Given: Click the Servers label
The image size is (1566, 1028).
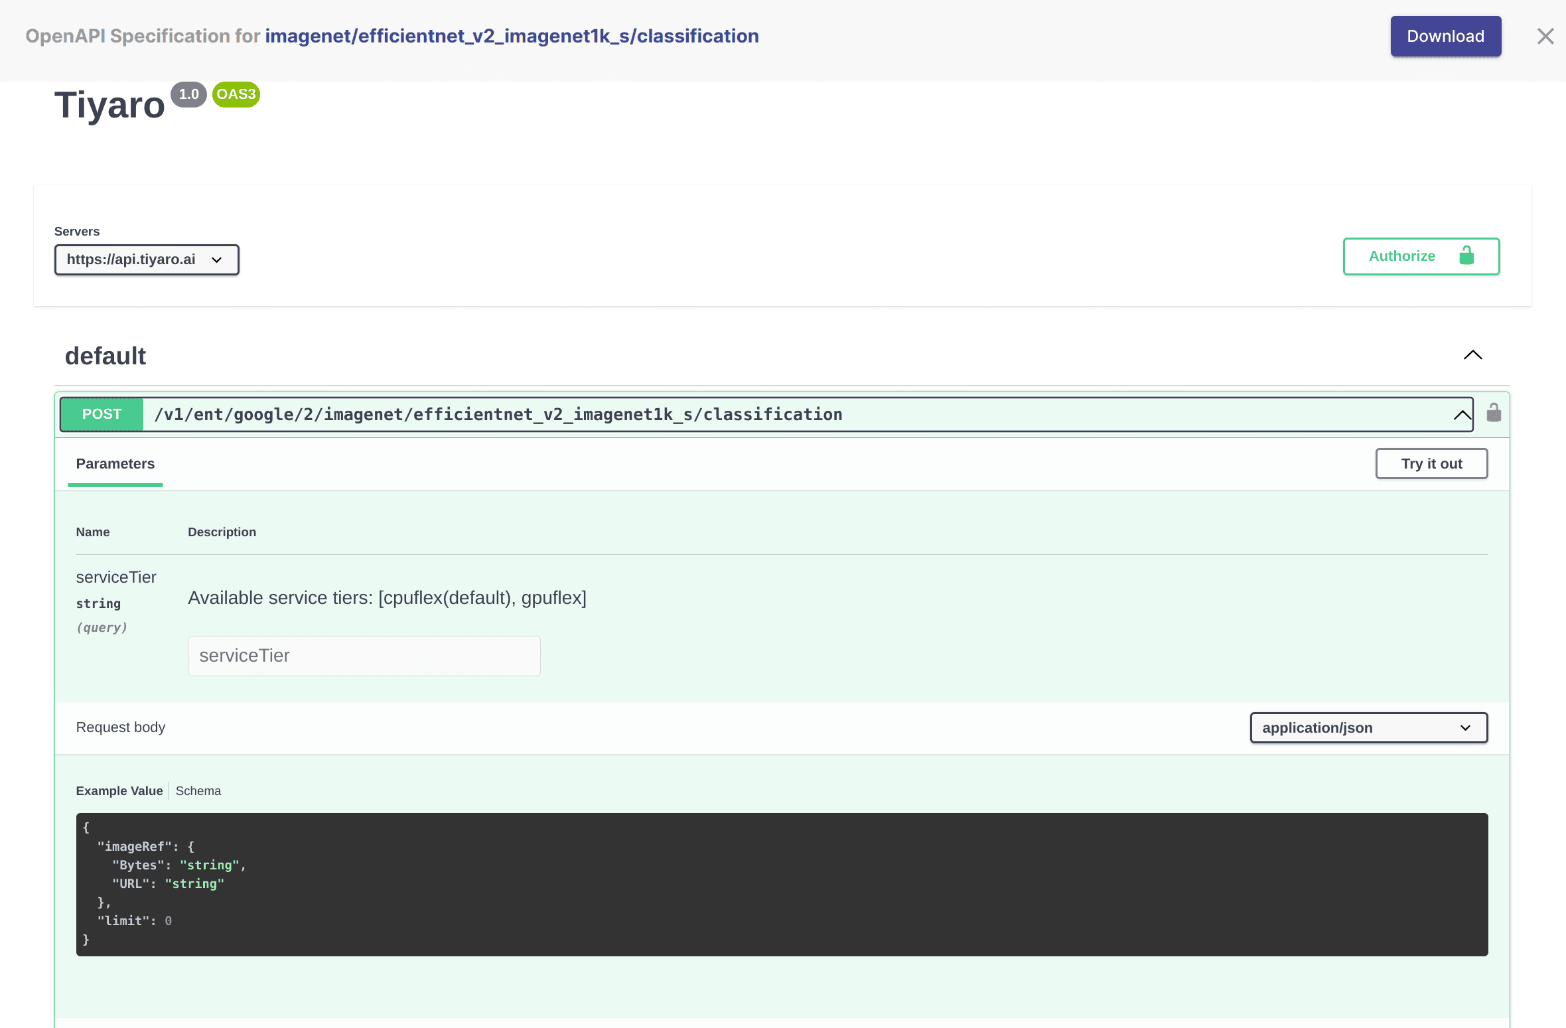Looking at the screenshot, I should (x=77, y=232).
